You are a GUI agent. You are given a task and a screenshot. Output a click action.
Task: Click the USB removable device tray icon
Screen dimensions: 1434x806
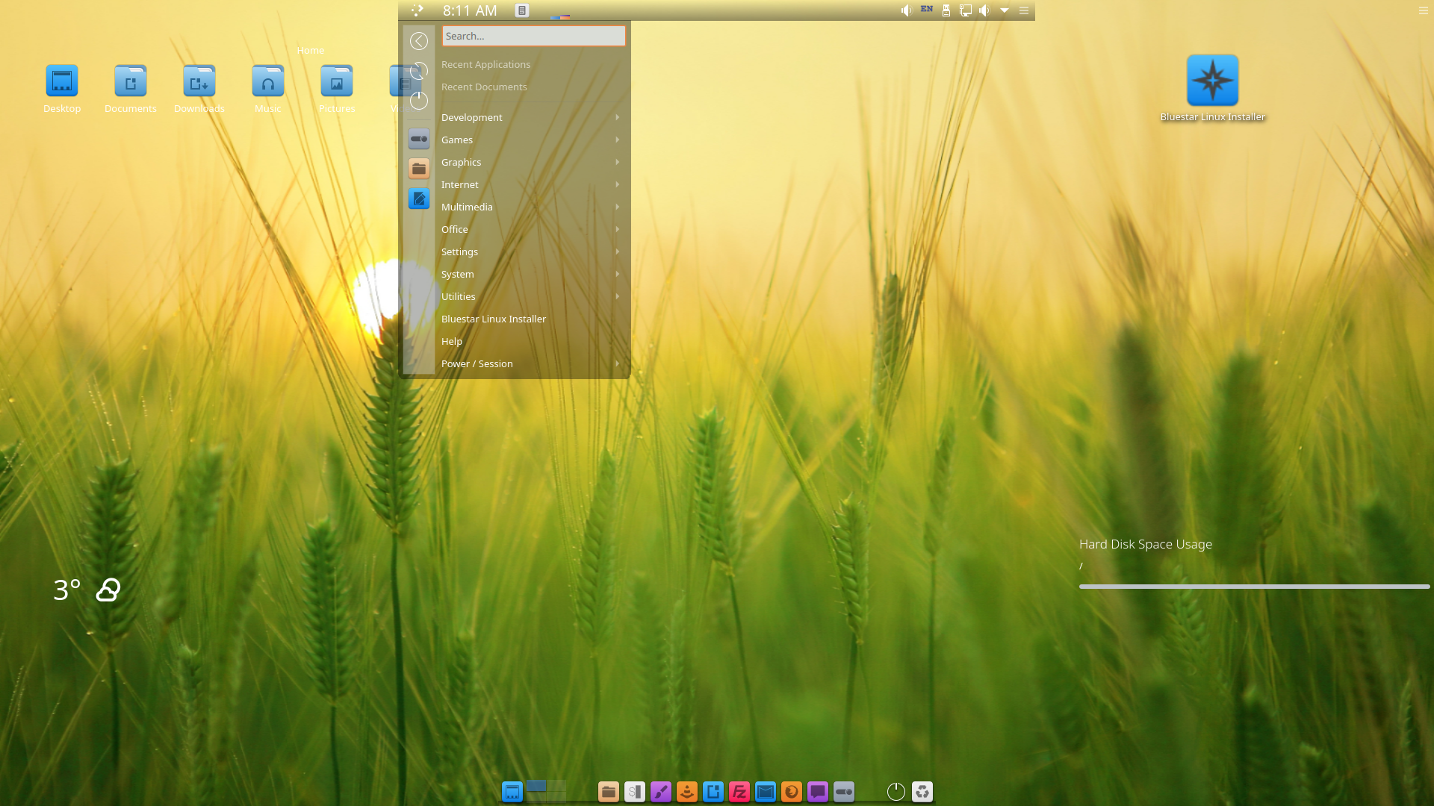pyautogui.click(x=946, y=10)
